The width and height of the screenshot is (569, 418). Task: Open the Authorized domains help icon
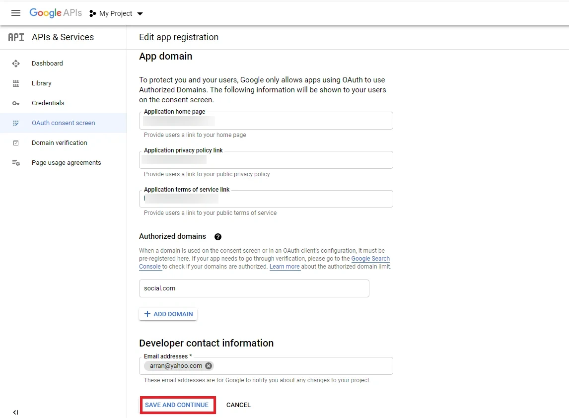point(217,237)
